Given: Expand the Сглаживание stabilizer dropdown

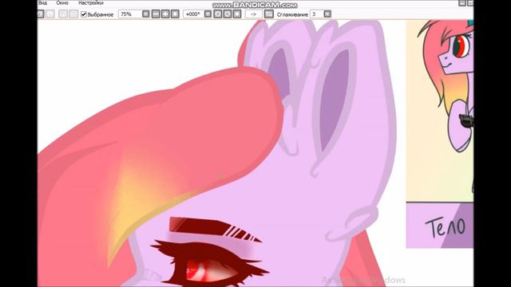Looking at the screenshot, I should [327, 14].
